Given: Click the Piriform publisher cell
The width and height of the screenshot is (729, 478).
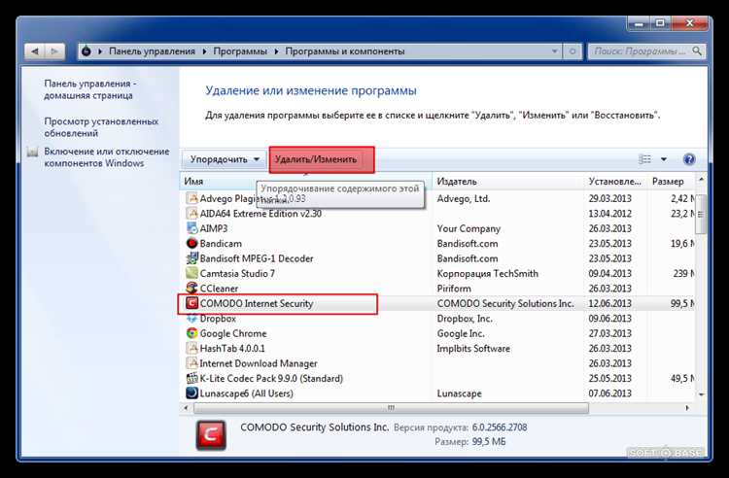Looking at the screenshot, I should (x=454, y=288).
